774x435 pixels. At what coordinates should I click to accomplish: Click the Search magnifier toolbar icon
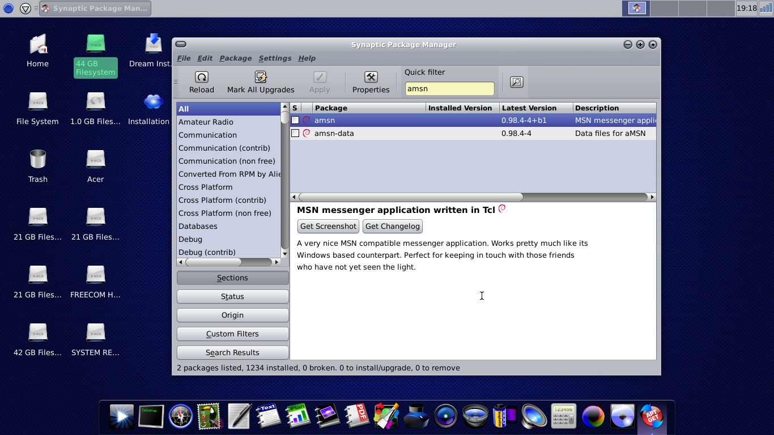point(516,82)
